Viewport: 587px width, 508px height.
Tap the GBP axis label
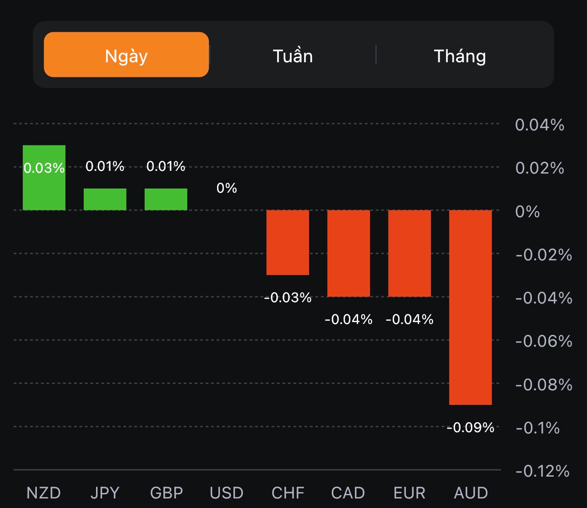(166, 493)
